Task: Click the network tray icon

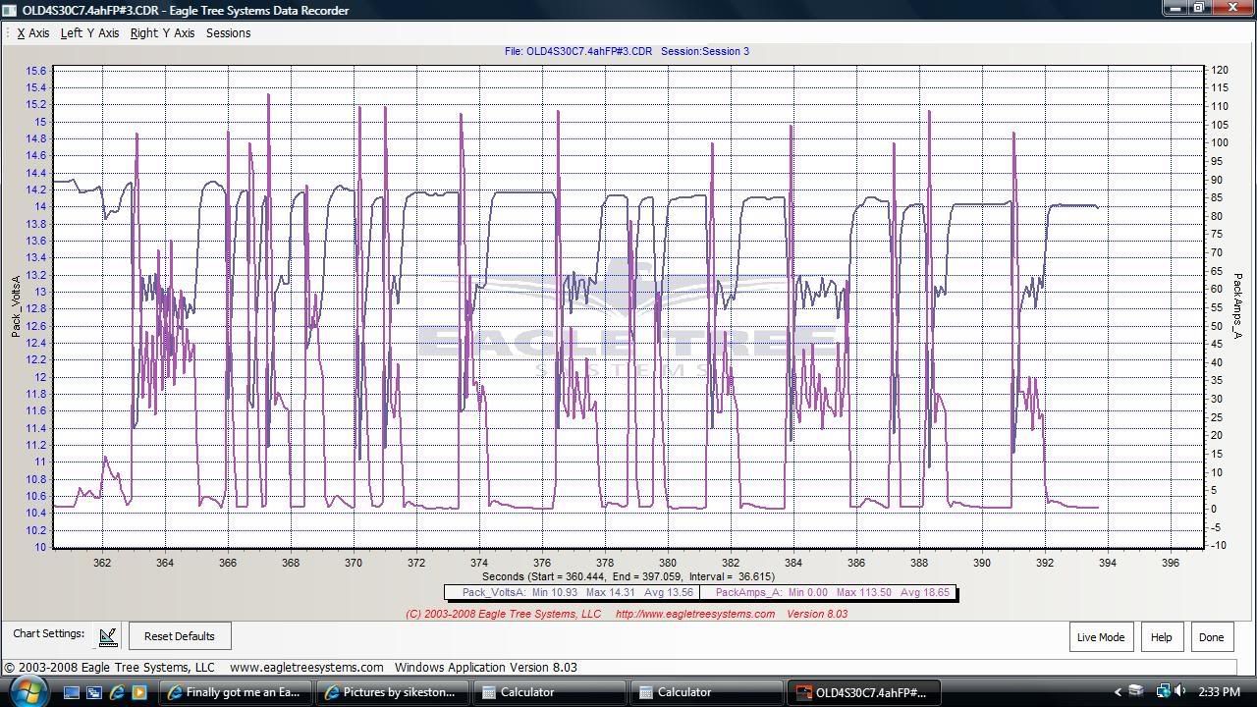Action: tap(1163, 691)
